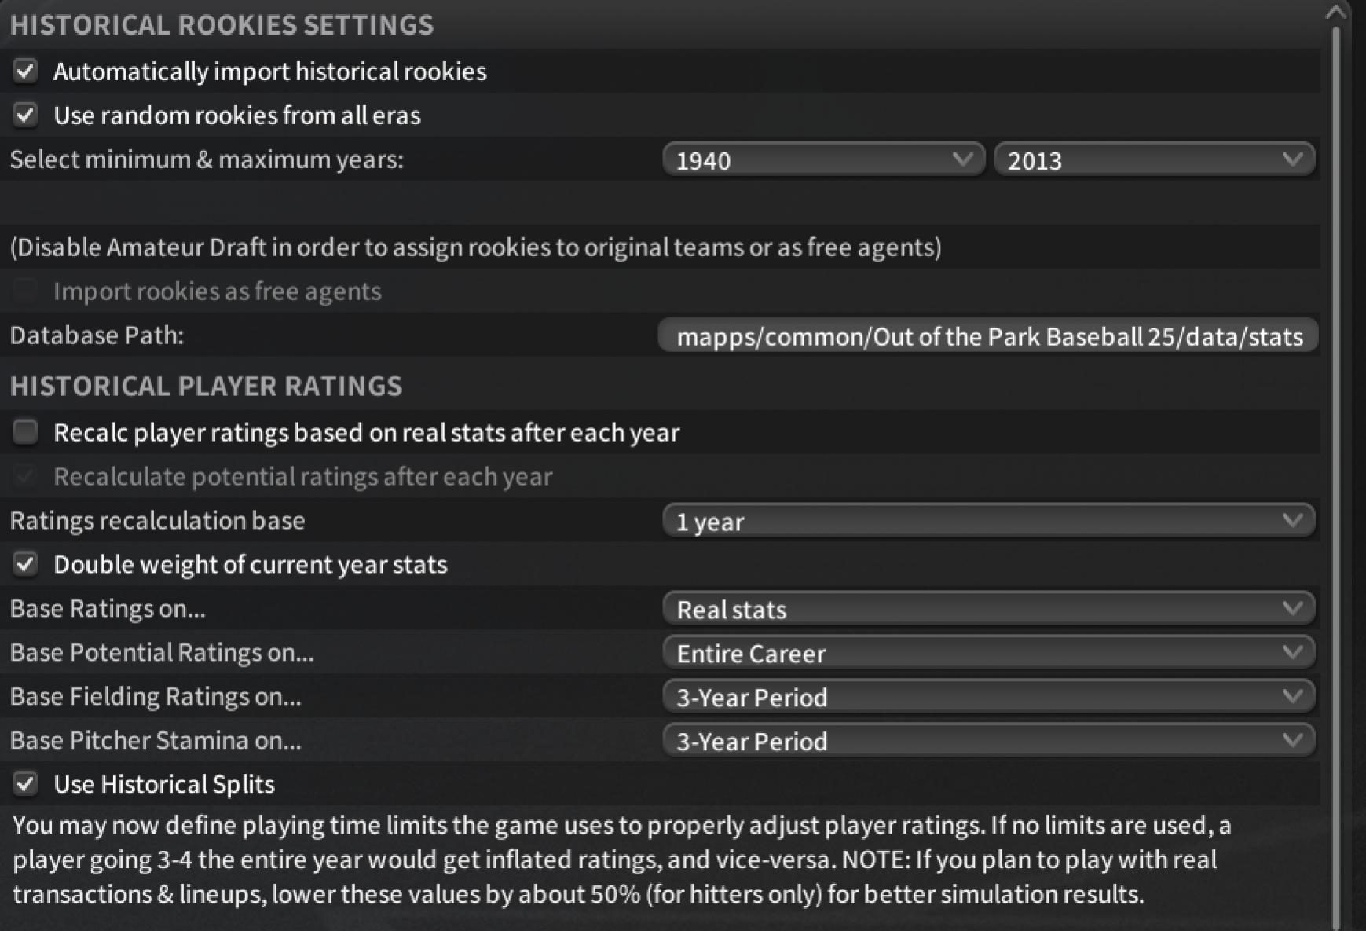Image resolution: width=1366 pixels, height=931 pixels.
Task: Uncheck Automatically import historical rookies
Action: [x=25, y=71]
